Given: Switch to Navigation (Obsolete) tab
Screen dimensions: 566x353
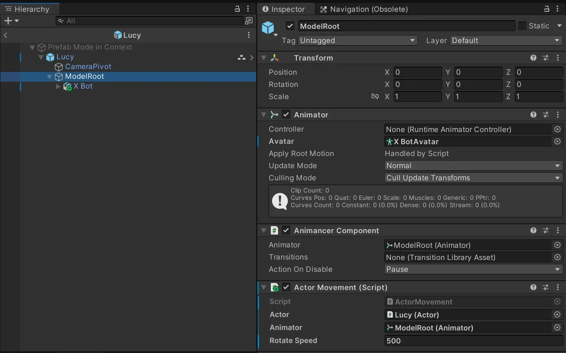Looking at the screenshot, I should click(364, 9).
